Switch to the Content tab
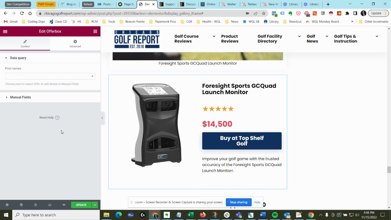This screenshot has height=220, width=391. (x=25, y=43)
